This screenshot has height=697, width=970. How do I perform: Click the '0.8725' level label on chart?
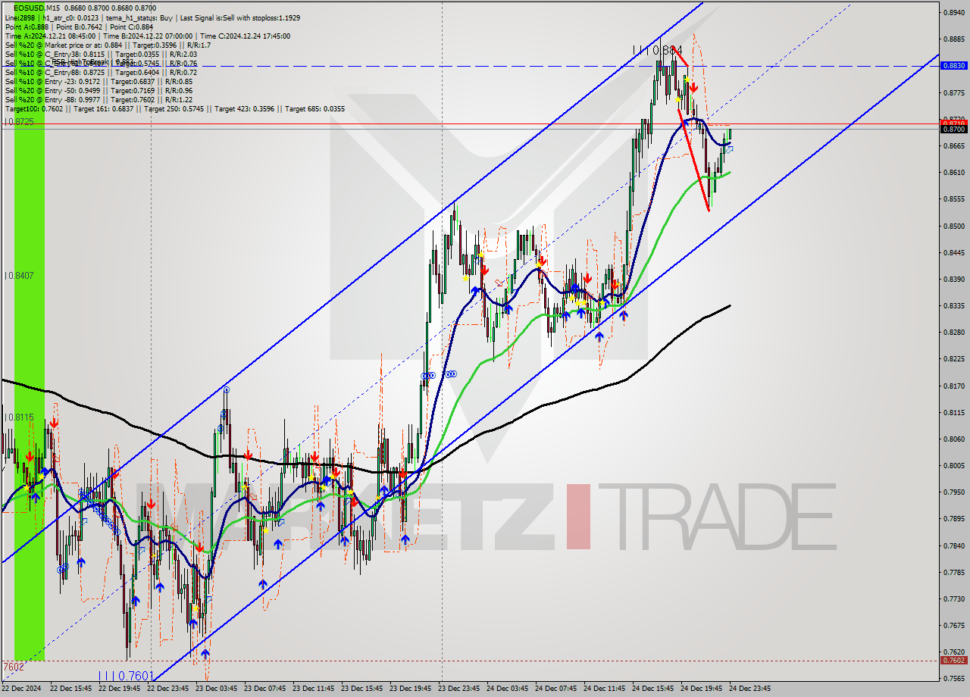pos(19,122)
